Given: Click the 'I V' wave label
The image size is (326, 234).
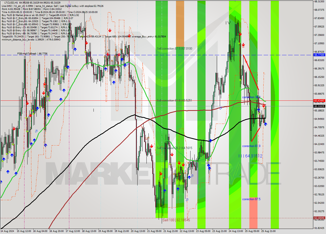Looking at the screenshot, I should pos(228,23).
